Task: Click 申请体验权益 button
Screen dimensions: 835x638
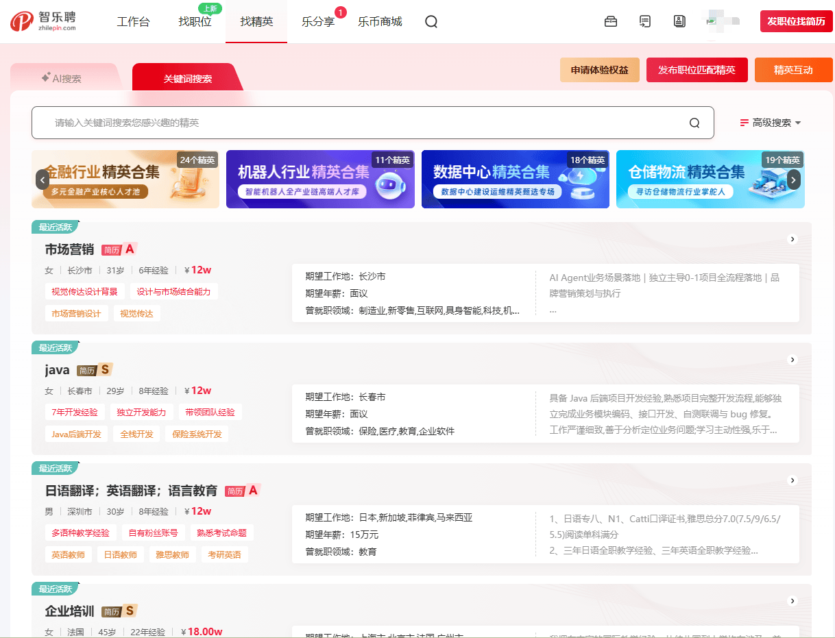Action: pyautogui.click(x=600, y=70)
